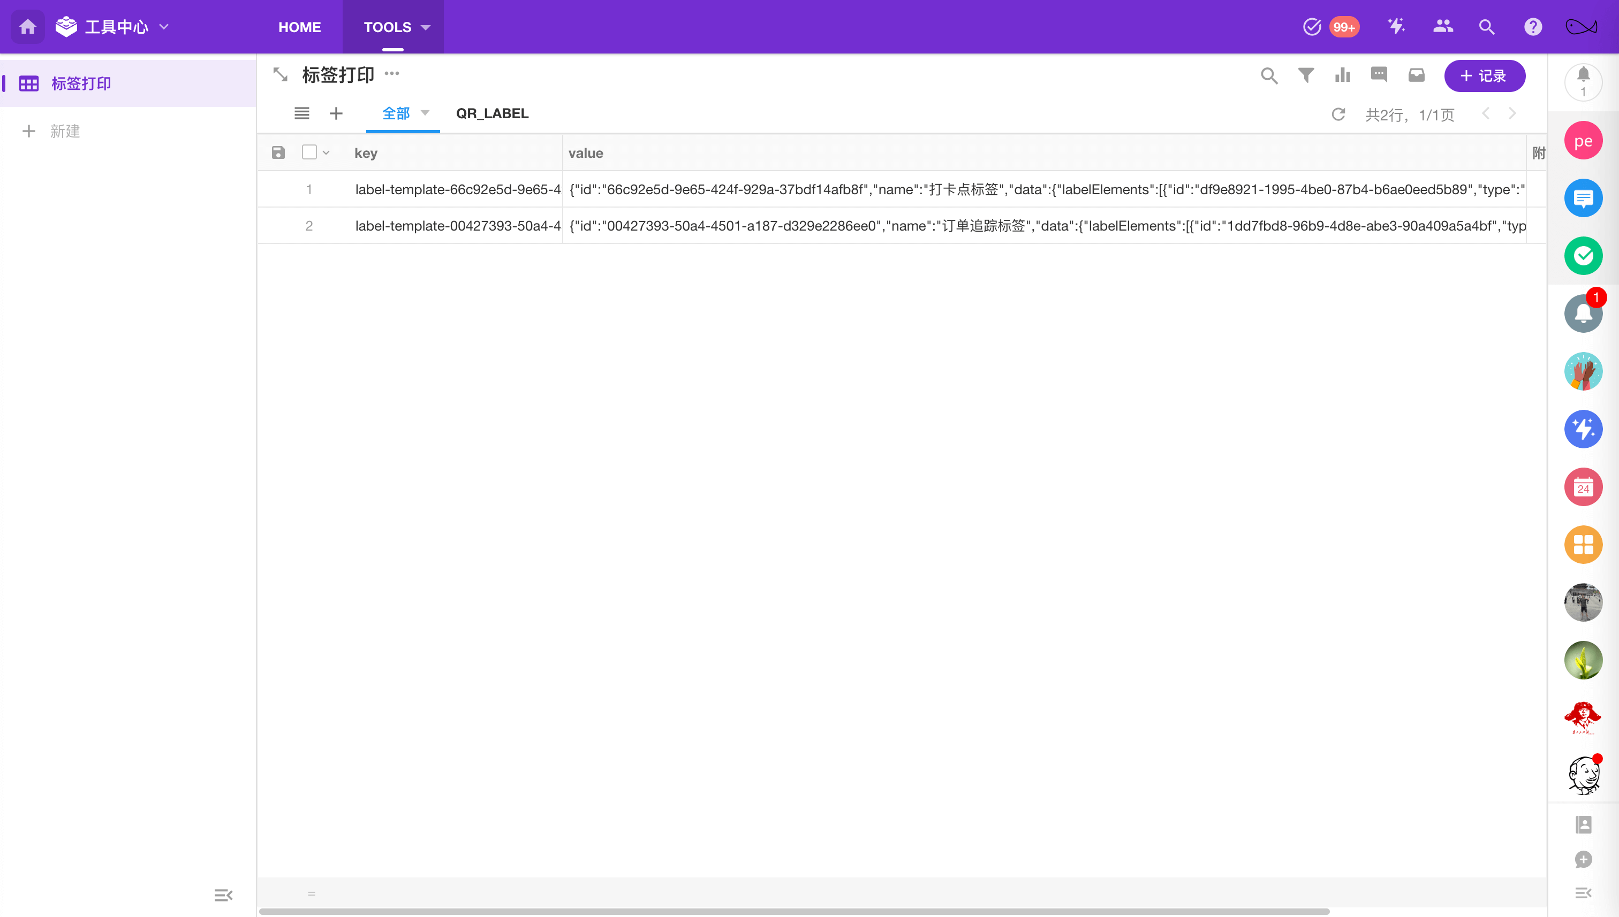
Task: Click the expand fullscreen arrows icon
Action: [280, 75]
